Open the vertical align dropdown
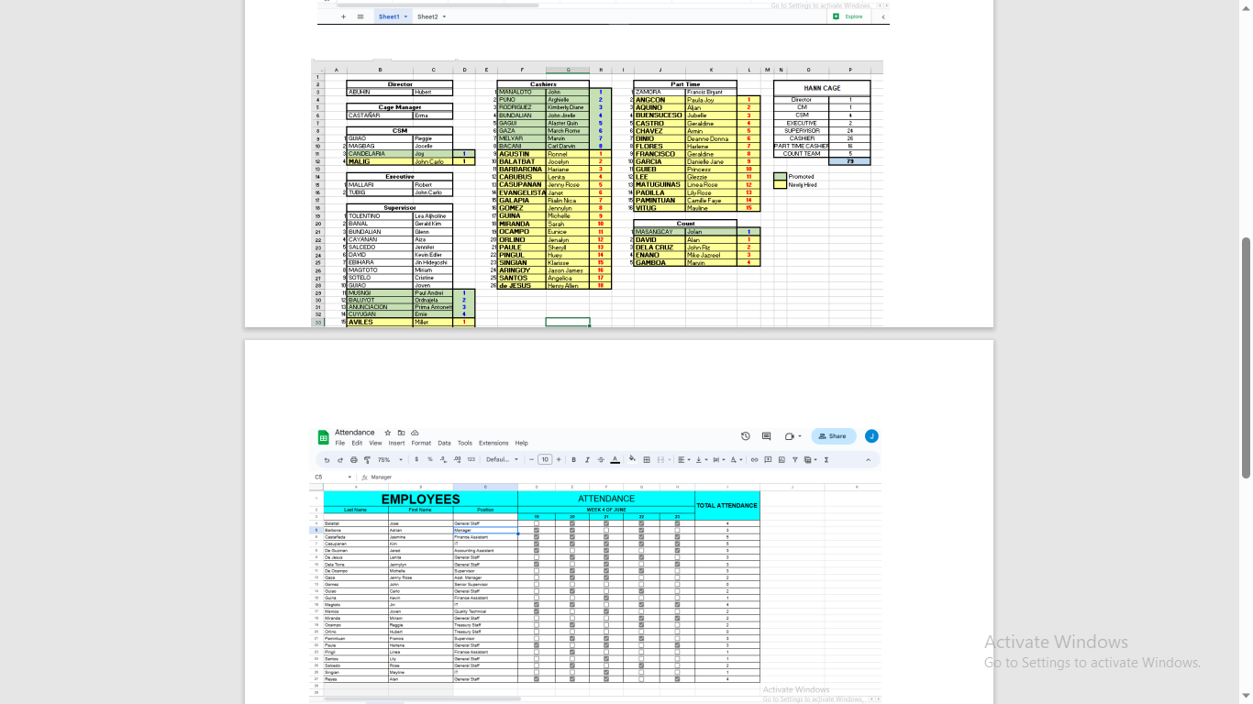The image size is (1253, 704). click(x=702, y=460)
